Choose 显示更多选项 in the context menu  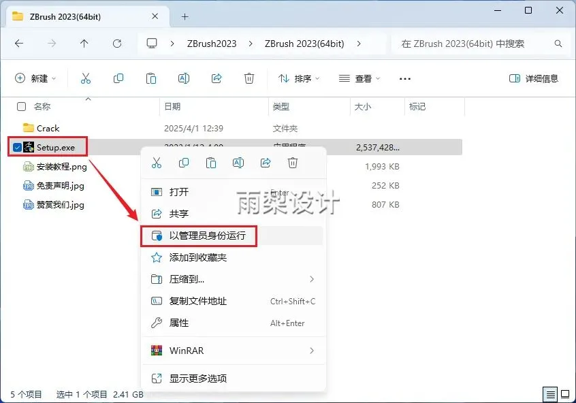[234, 378]
